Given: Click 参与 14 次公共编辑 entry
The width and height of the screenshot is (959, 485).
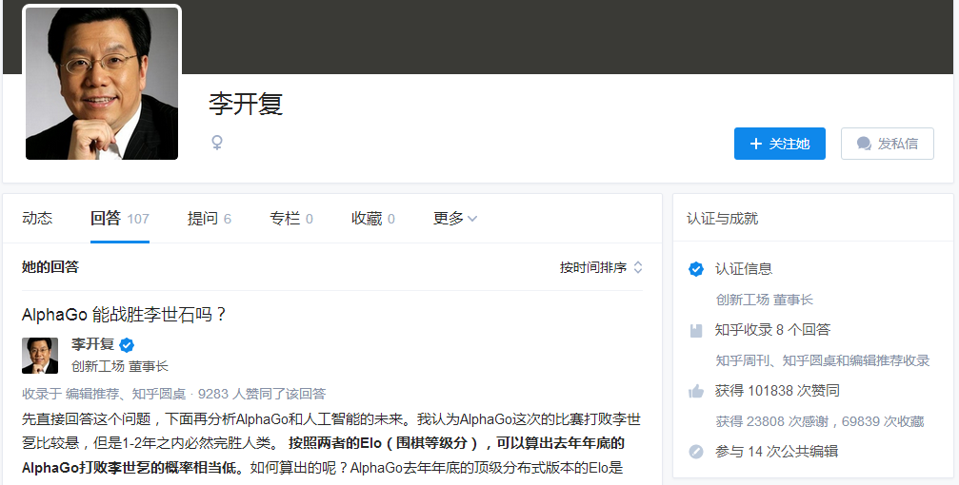Looking at the screenshot, I should coord(776,452).
